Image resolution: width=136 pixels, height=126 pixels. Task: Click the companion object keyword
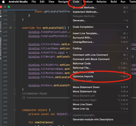tap(35, 110)
